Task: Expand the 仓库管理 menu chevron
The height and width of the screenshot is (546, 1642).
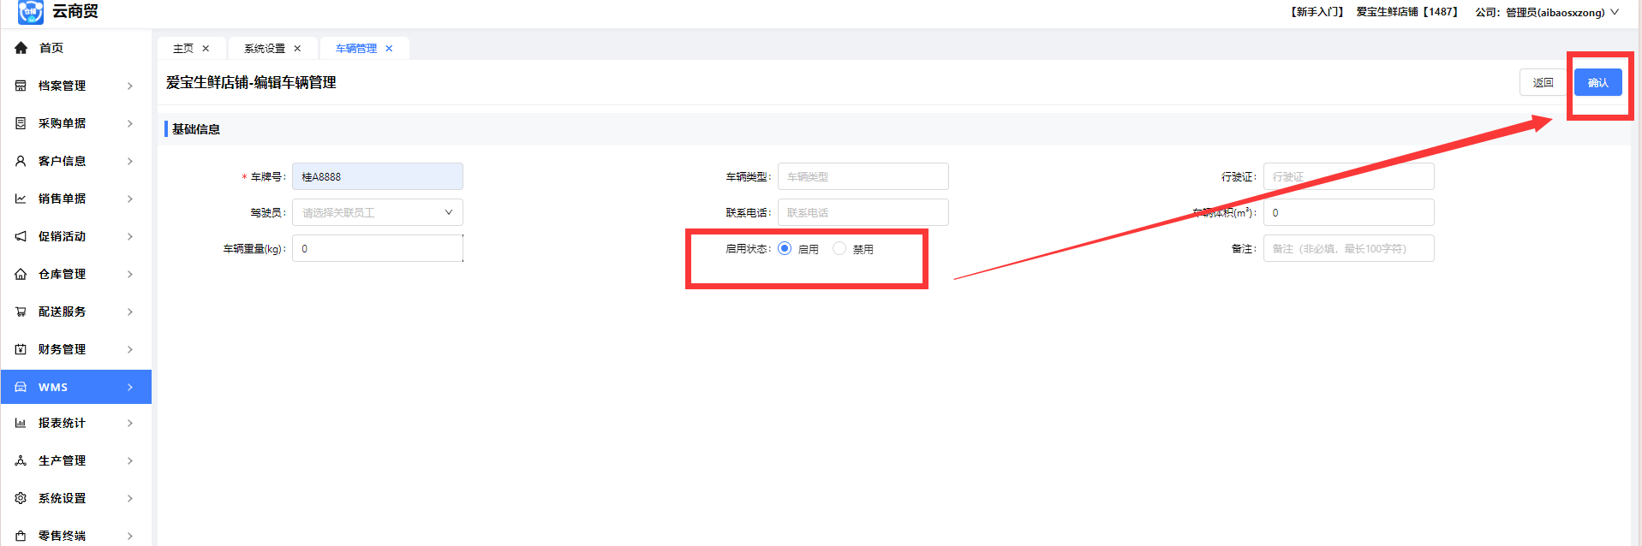Action: tap(130, 274)
